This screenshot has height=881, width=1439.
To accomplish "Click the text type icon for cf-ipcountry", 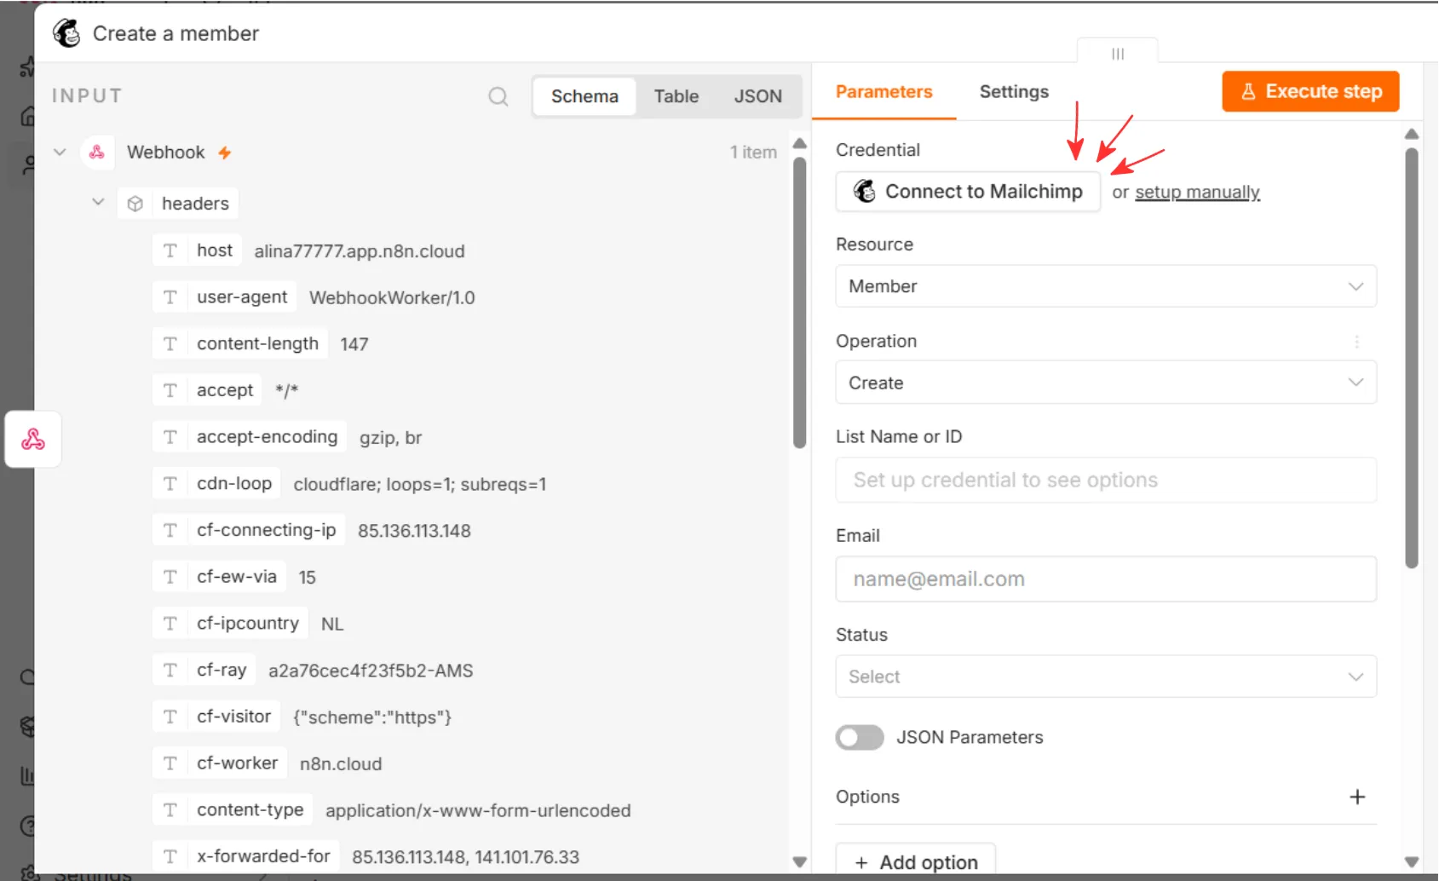I will coord(170,623).
